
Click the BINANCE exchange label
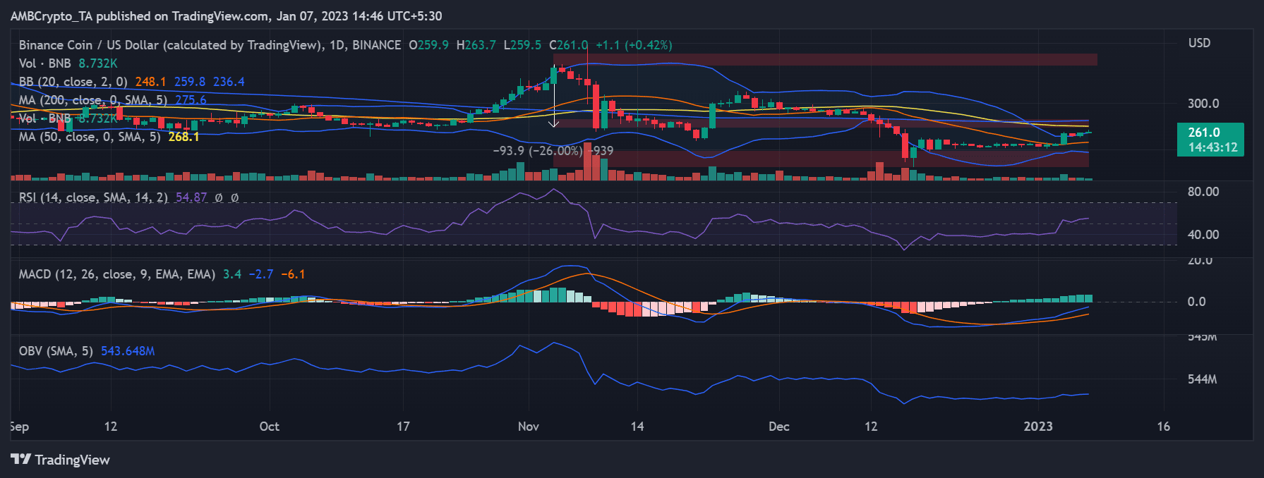coord(377,45)
